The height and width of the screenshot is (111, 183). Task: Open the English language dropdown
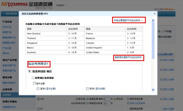61,5
